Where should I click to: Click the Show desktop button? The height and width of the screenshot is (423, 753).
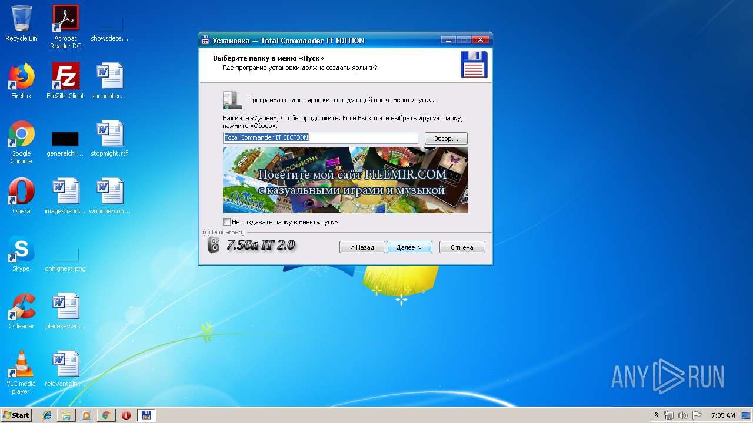coord(747,415)
